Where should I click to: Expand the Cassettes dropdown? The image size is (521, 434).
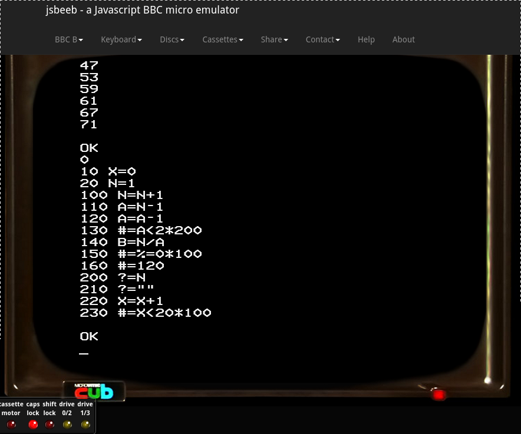click(x=223, y=39)
